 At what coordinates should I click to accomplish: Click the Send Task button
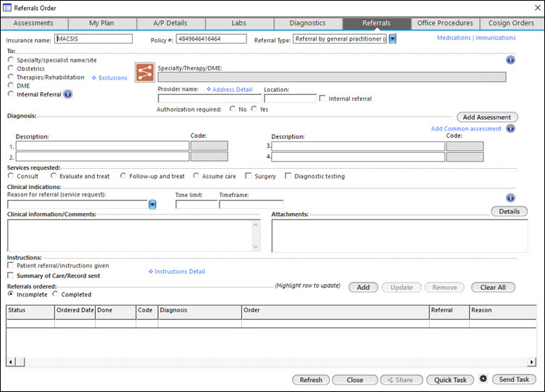pos(514,380)
